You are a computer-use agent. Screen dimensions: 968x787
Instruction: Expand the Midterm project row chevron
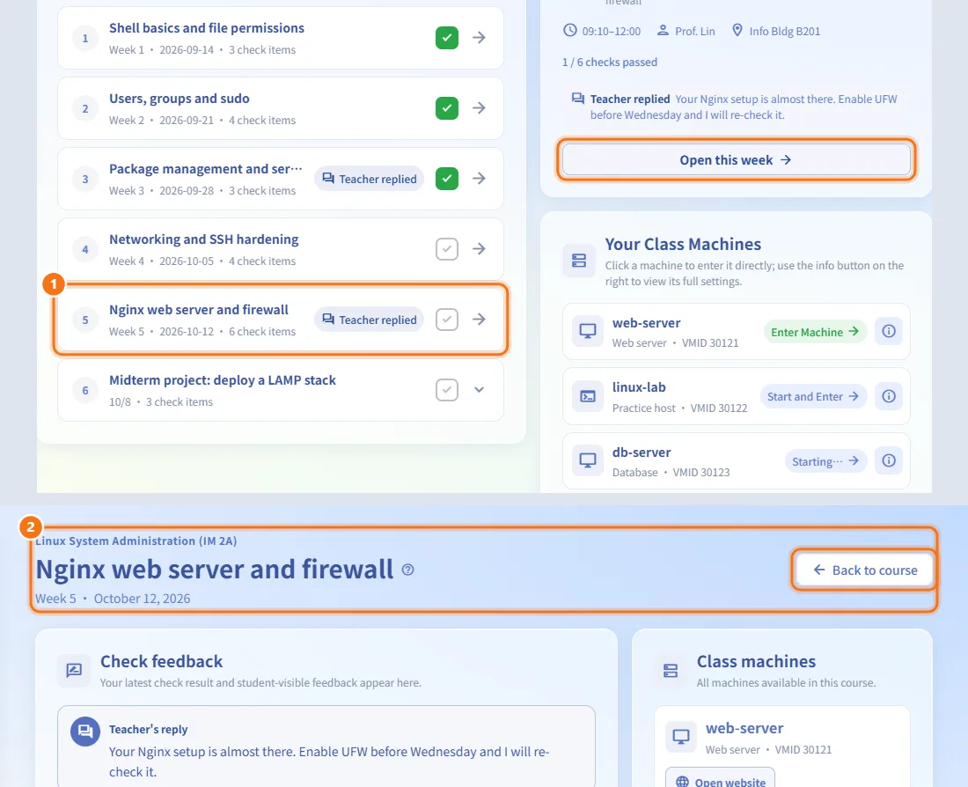(479, 390)
